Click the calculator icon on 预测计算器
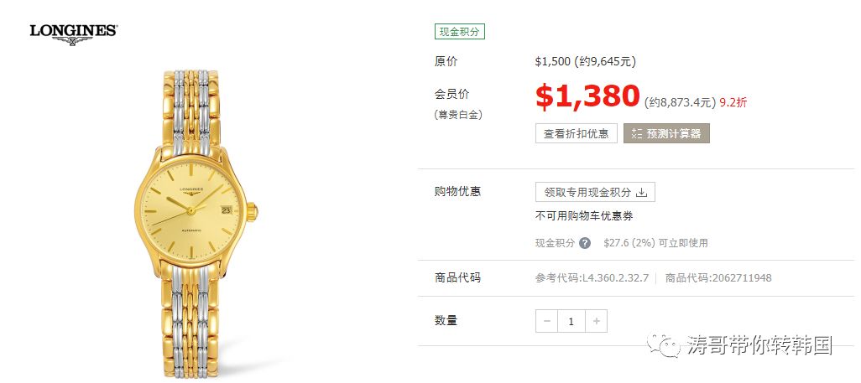 [x=636, y=133]
